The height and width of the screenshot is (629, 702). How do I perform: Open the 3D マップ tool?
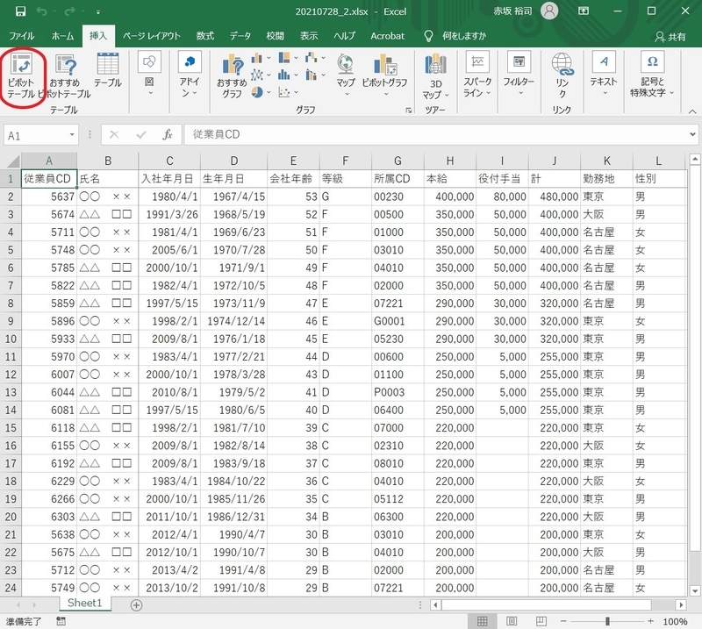(435, 76)
